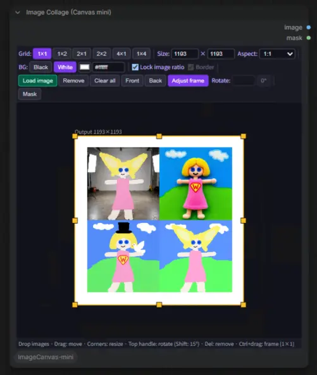Toggle the Lock image ratio checkbox
The width and height of the screenshot is (317, 375).
135,67
